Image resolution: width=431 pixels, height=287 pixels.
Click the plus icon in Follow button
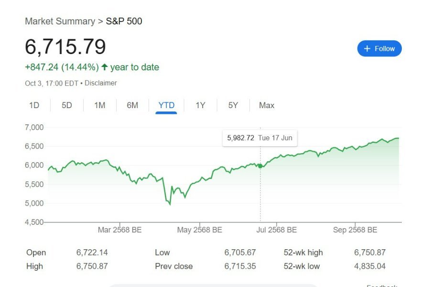click(367, 48)
